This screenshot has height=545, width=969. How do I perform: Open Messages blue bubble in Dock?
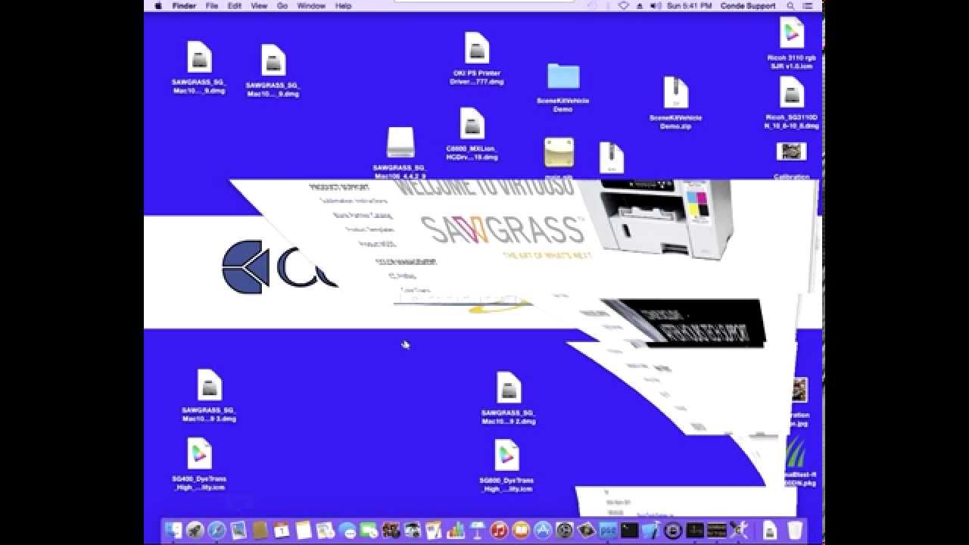tap(348, 531)
